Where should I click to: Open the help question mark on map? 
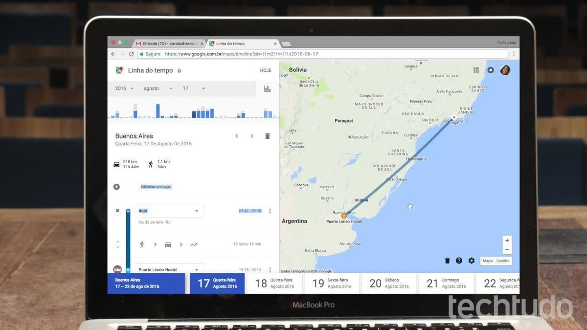click(x=459, y=261)
